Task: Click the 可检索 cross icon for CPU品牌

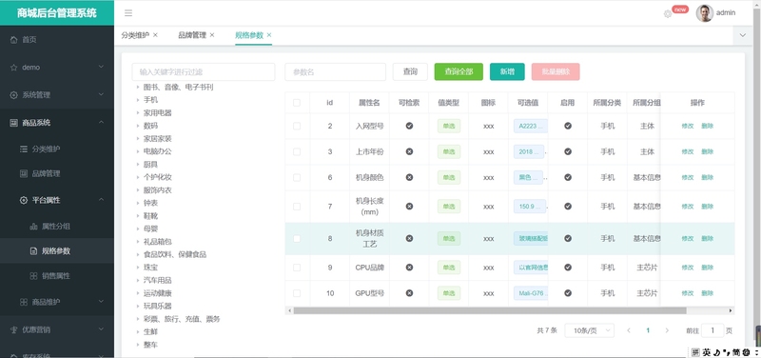Action: coord(409,268)
